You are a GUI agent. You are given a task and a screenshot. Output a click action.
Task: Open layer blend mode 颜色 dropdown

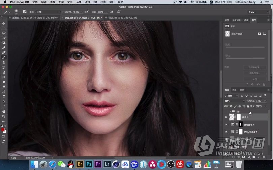coord(235,101)
